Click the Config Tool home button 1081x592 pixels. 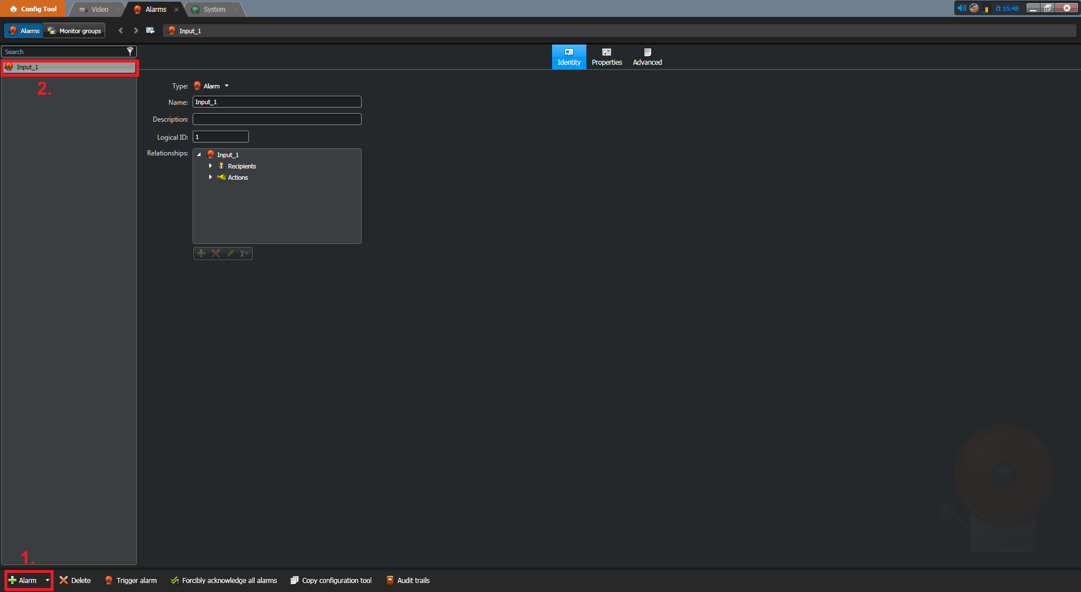coord(33,9)
